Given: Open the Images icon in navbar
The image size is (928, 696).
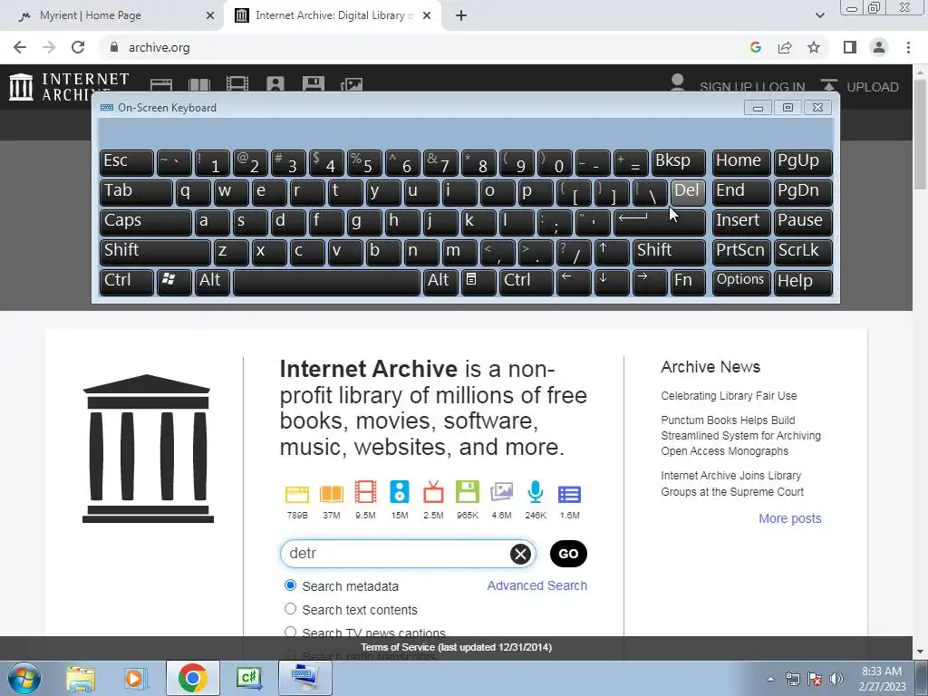Looking at the screenshot, I should pyautogui.click(x=352, y=84).
